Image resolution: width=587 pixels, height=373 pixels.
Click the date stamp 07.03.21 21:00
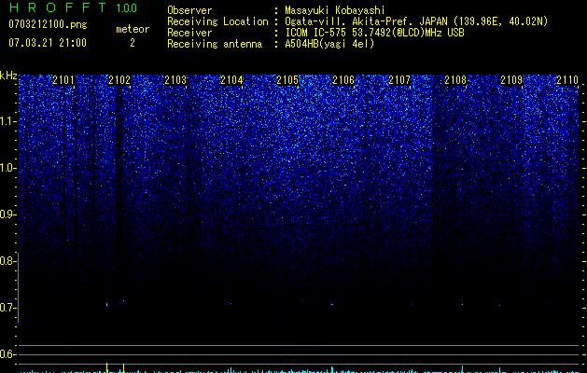(x=48, y=43)
